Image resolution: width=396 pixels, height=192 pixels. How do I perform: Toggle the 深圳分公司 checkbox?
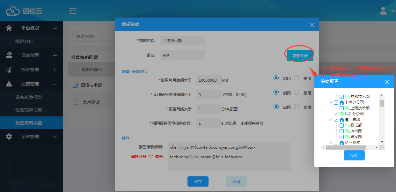(336, 114)
